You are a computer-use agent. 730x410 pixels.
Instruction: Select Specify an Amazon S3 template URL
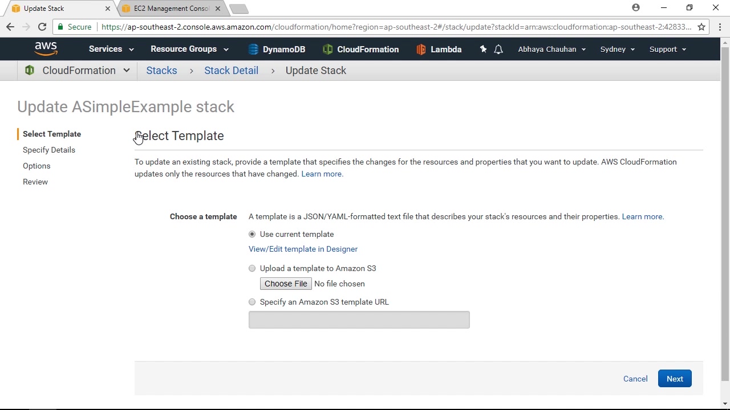(x=252, y=302)
